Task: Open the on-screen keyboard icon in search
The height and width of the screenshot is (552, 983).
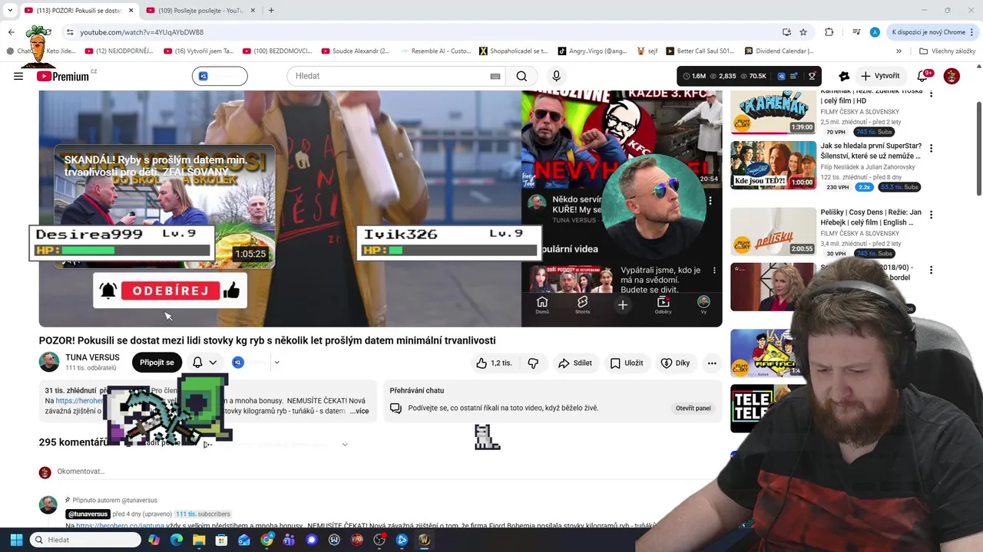Action: (x=495, y=76)
